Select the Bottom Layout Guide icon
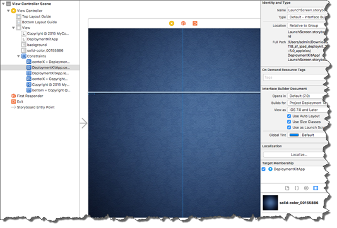 19,22
